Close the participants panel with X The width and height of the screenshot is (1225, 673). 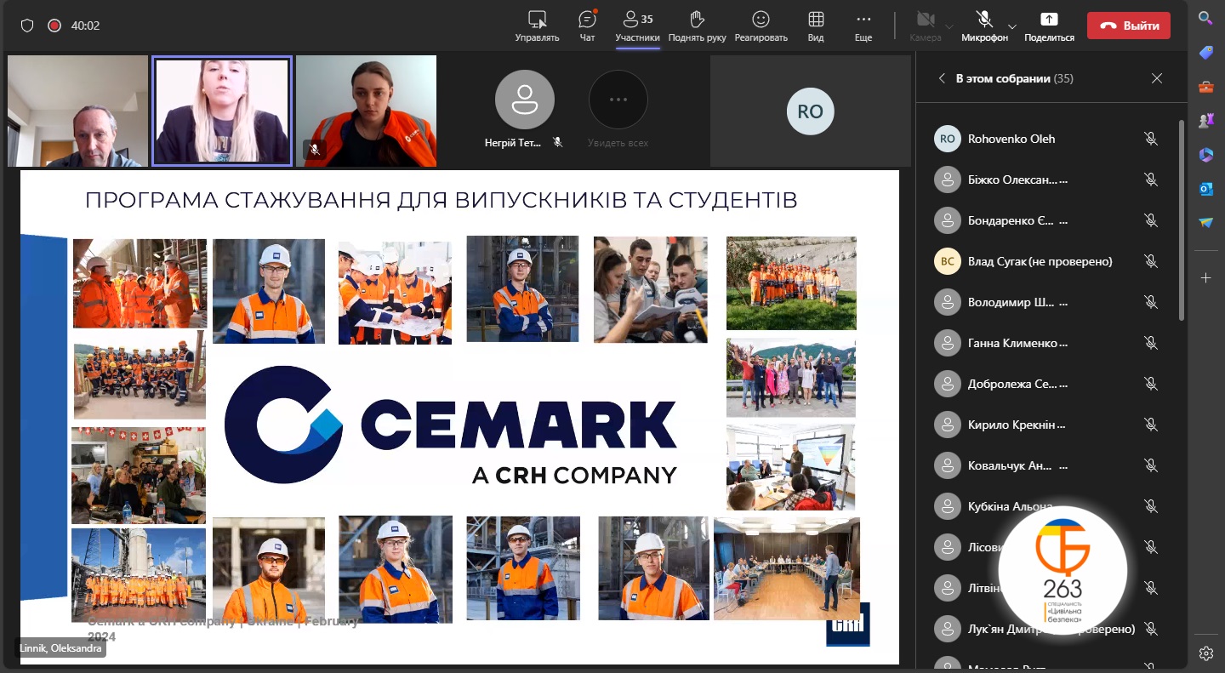click(1157, 78)
